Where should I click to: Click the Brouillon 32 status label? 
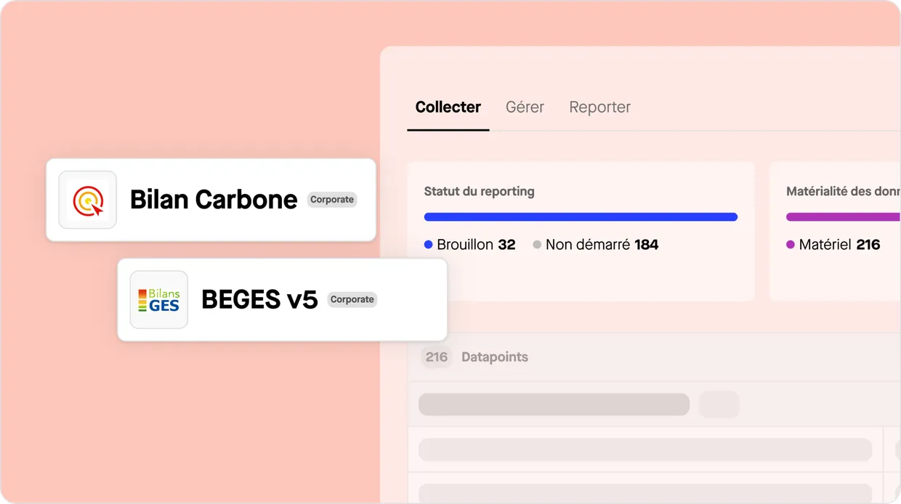tap(474, 245)
